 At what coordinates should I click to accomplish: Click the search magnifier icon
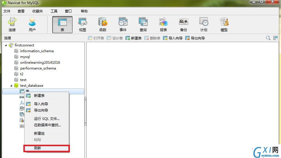[x=268, y=38]
